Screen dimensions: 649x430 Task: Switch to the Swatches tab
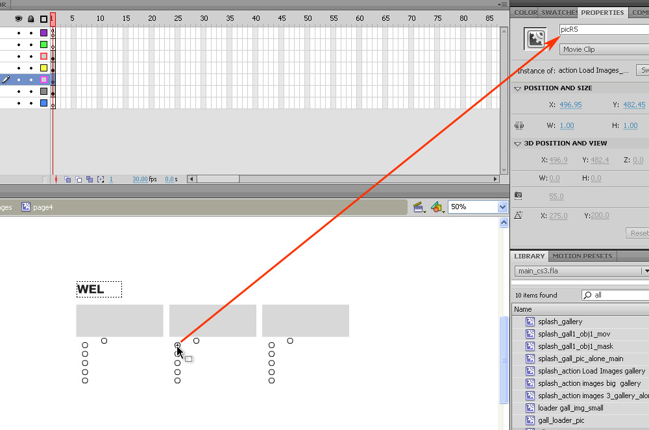point(559,12)
